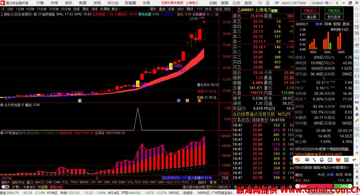Toggle 叠加 overlay in chart toolbar
The height and width of the screenshot is (195, 360).
[x=162, y=9]
